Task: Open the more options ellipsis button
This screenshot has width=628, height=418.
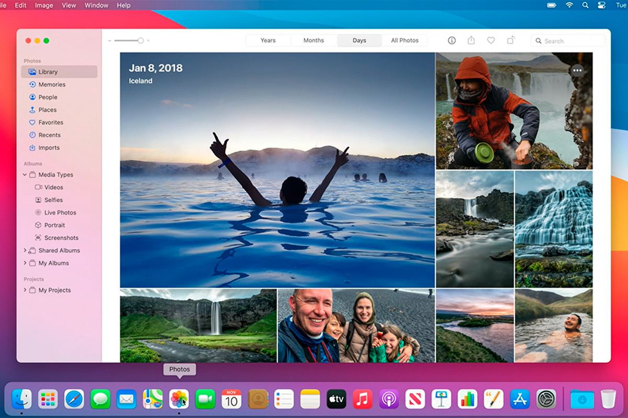Action: pyautogui.click(x=577, y=70)
